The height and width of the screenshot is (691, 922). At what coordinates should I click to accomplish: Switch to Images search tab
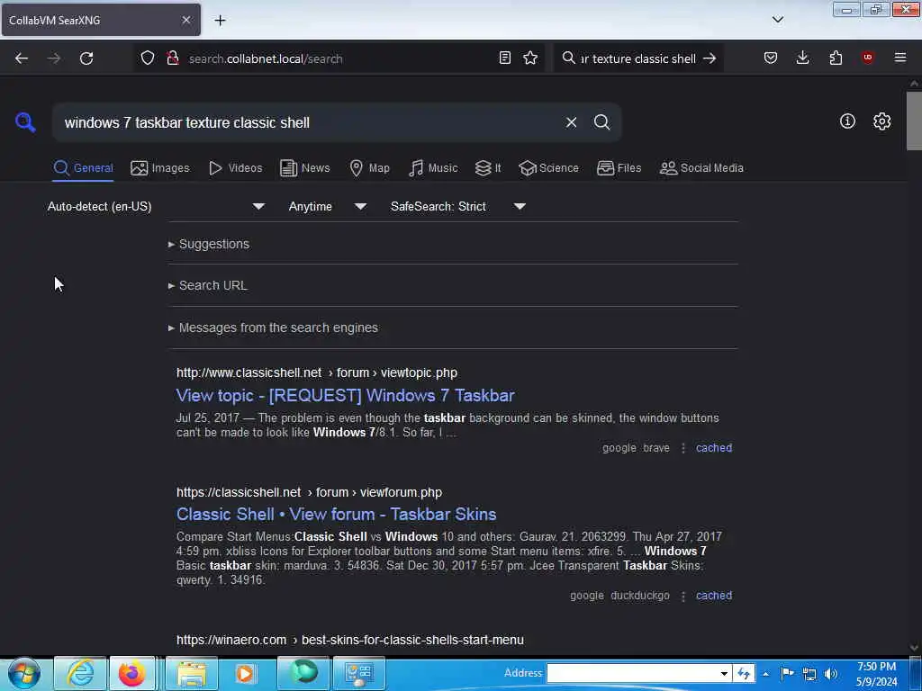160,168
